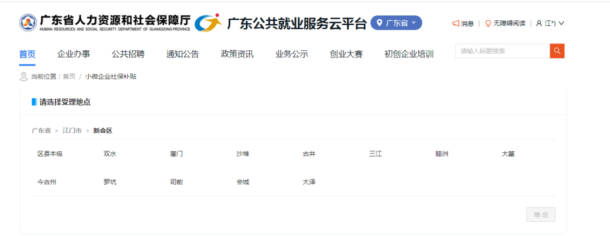610x236 pixels.
Task: Click the employment cloud platform logo
Action: [x=208, y=23]
